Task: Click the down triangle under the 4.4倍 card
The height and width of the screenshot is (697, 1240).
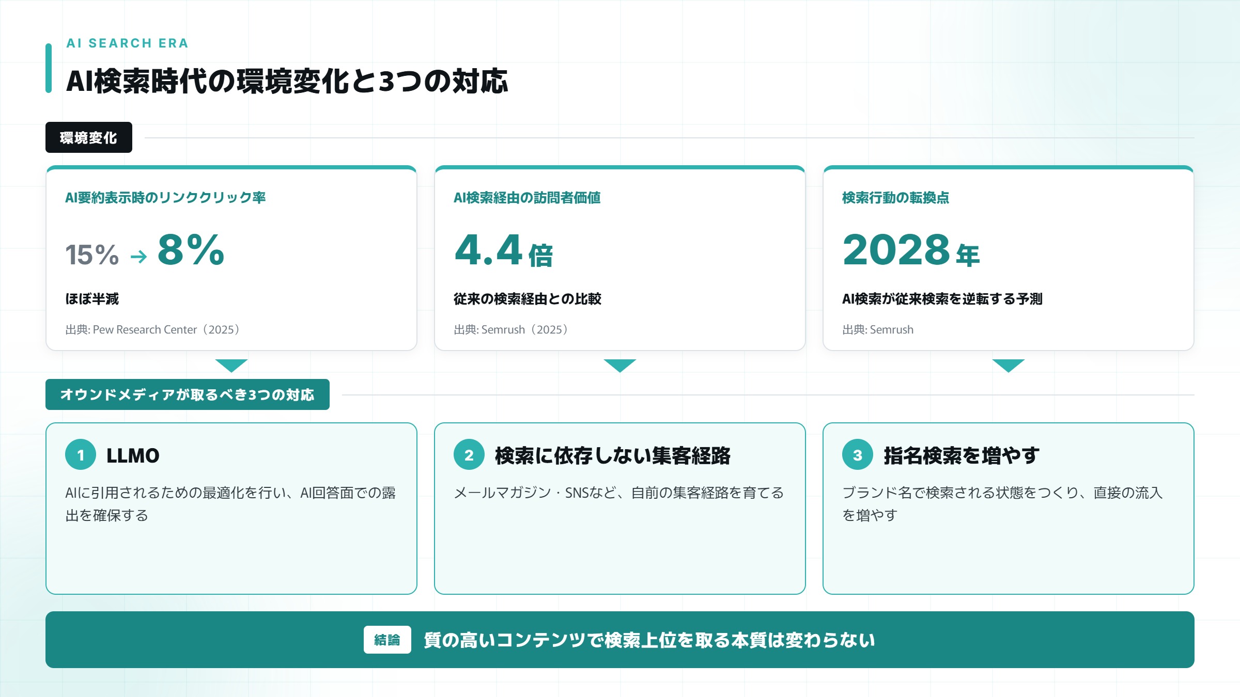Action: tap(620, 366)
